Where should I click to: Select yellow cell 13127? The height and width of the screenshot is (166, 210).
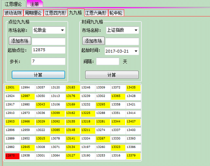point(73,156)
